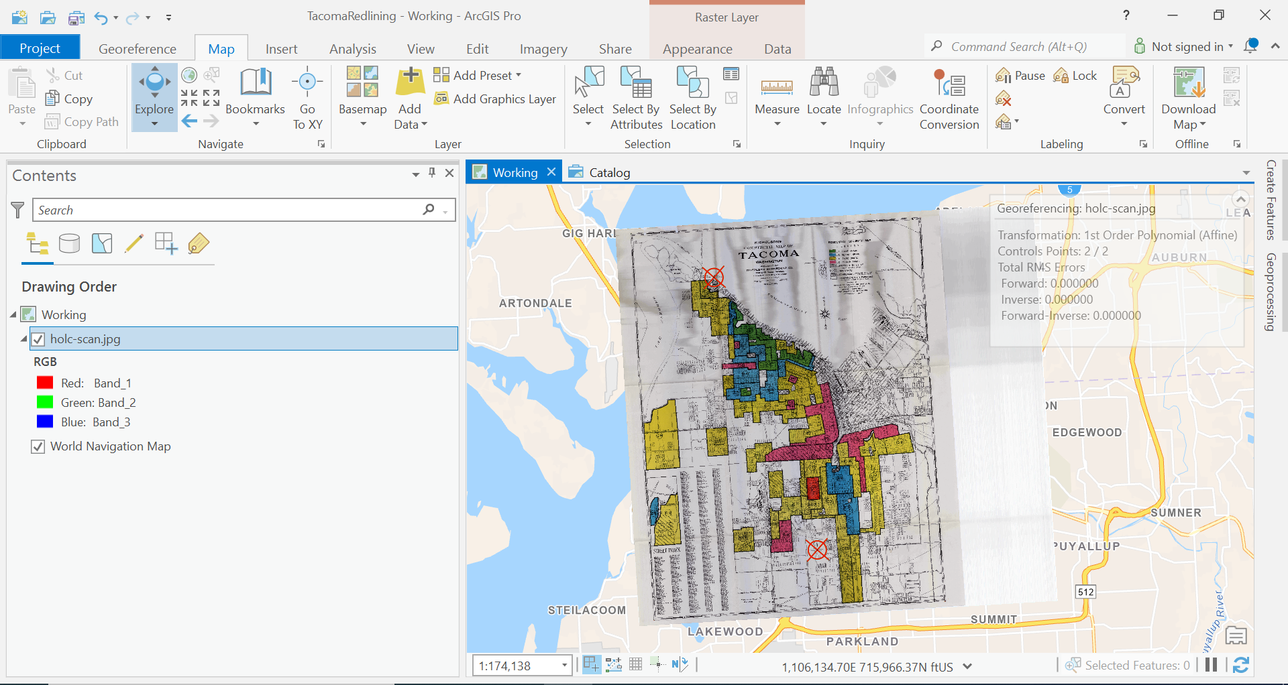Switch to List By Selection

coord(102,243)
